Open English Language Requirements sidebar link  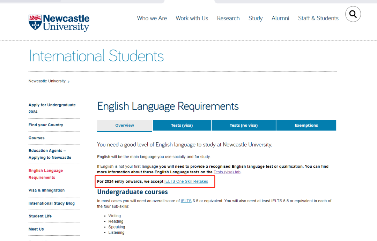(46, 174)
